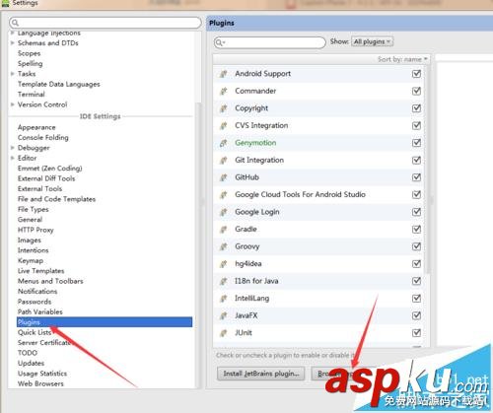Click the plugin list vertical scrollbar

tap(427, 171)
